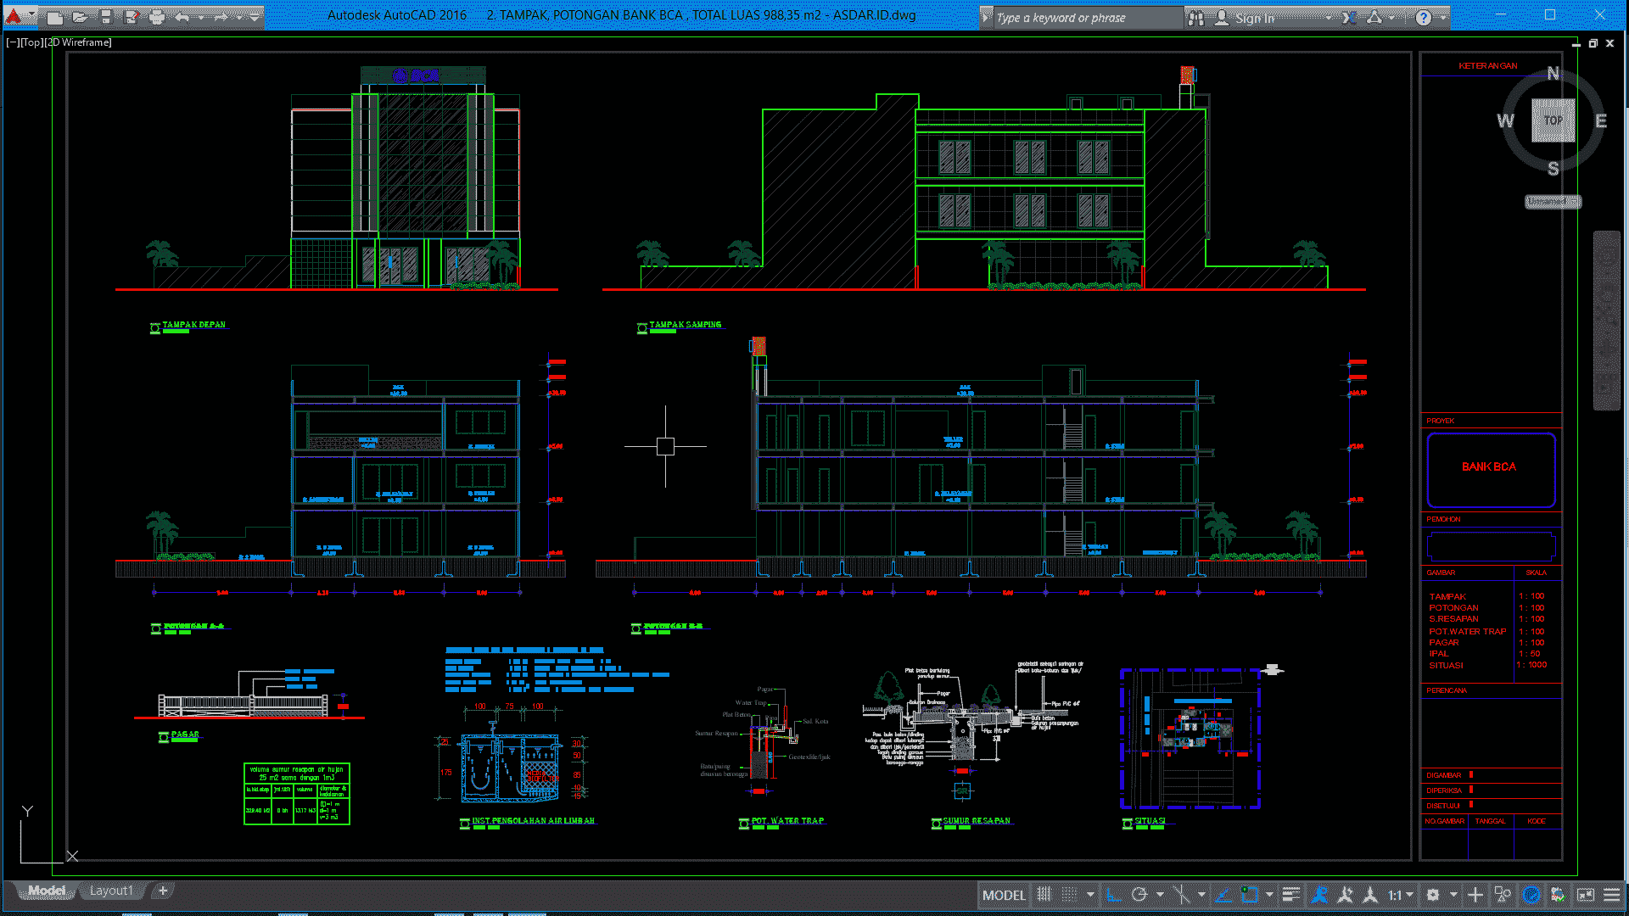Click the Autodesk A360 triangle icon
The image size is (1629, 916).
[1374, 17]
